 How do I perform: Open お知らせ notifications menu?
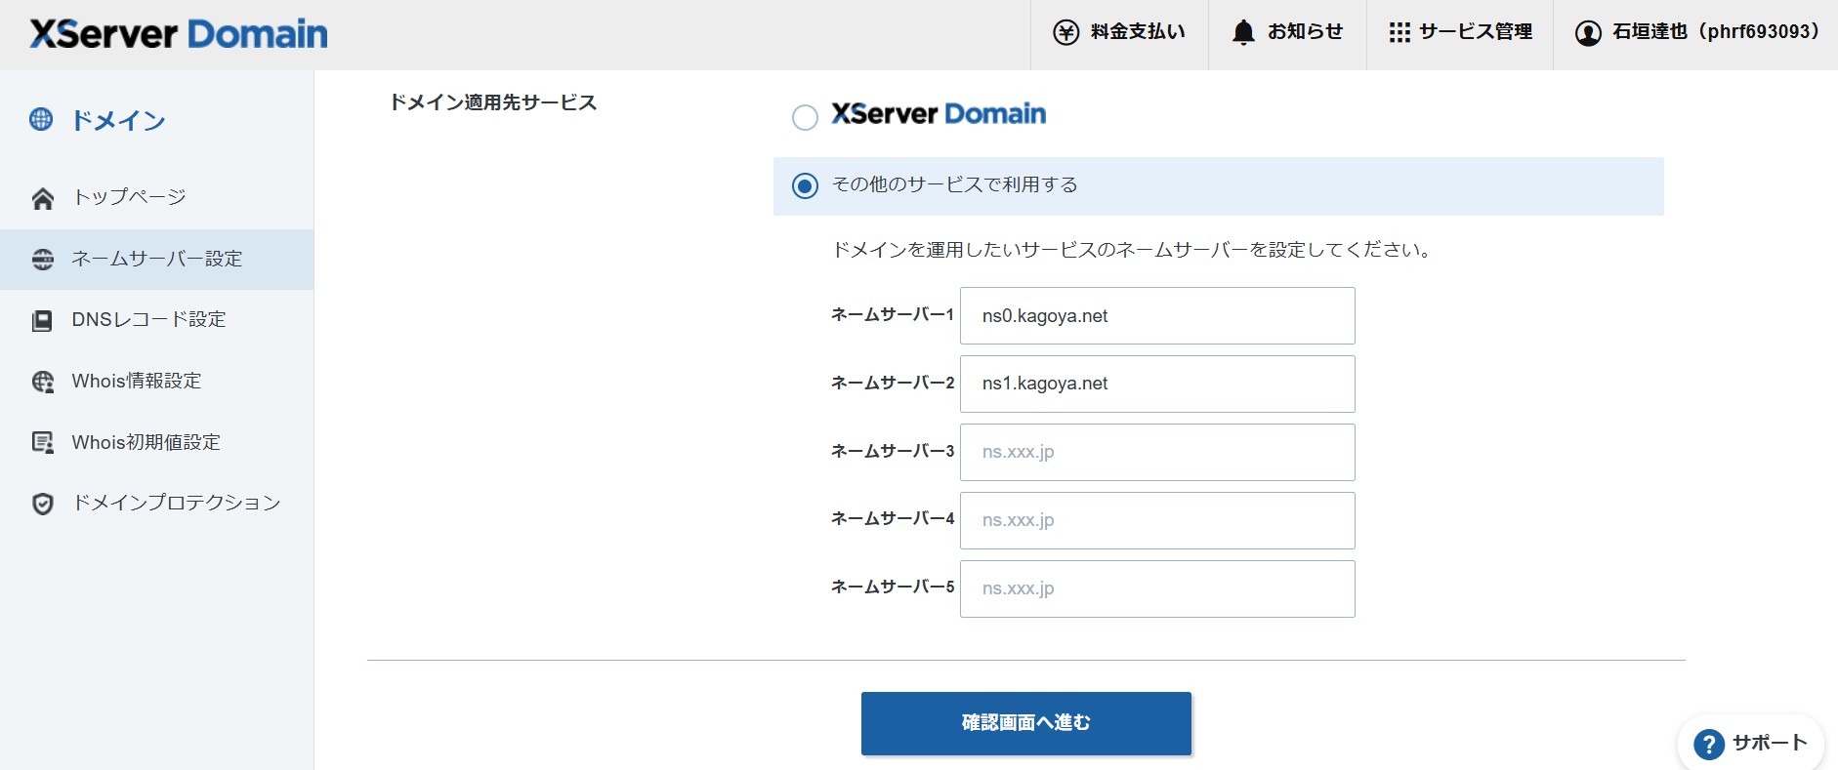[x=1287, y=34]
